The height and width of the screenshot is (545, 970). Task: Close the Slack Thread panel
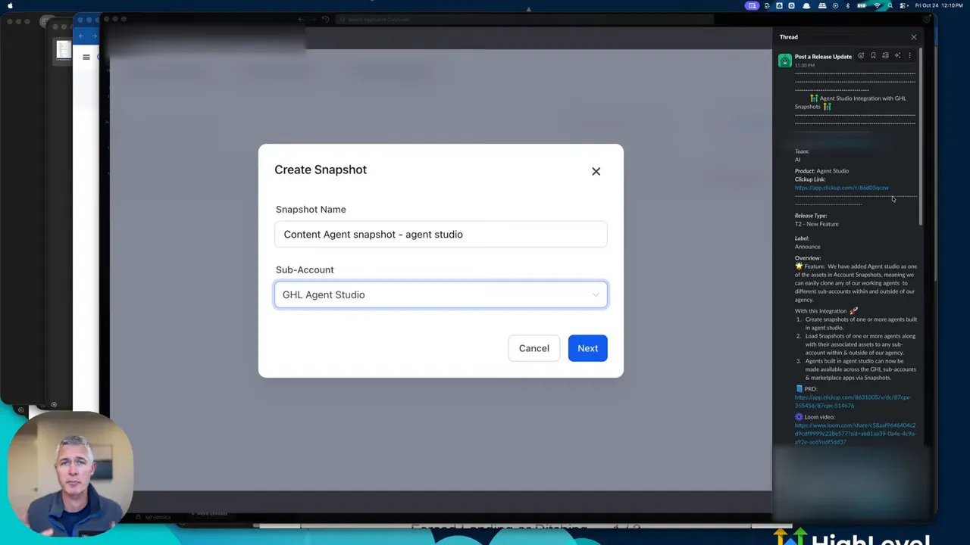(913, 37)
